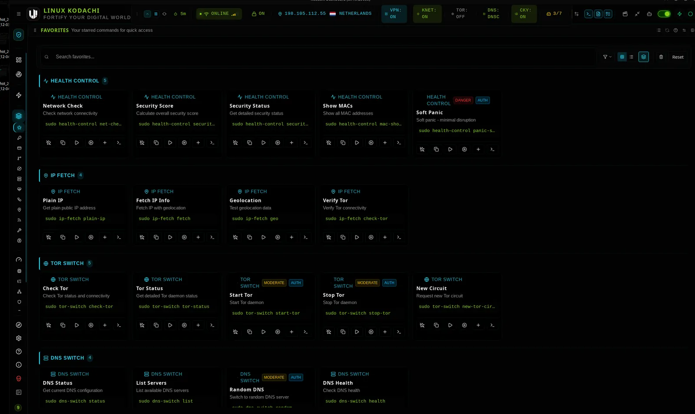Open the filter dropdown
The height and width of the screenshot is (414, 695).
607,57
